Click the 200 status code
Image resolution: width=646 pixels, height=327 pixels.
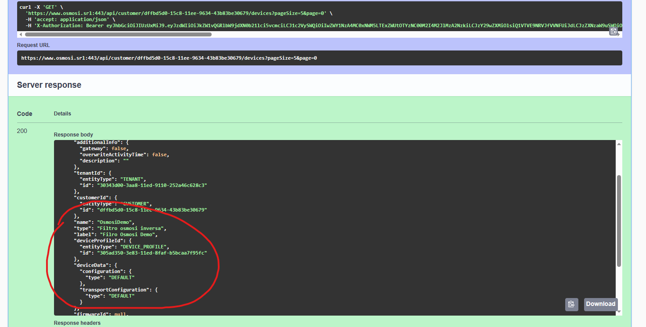(x=22, y=131)
